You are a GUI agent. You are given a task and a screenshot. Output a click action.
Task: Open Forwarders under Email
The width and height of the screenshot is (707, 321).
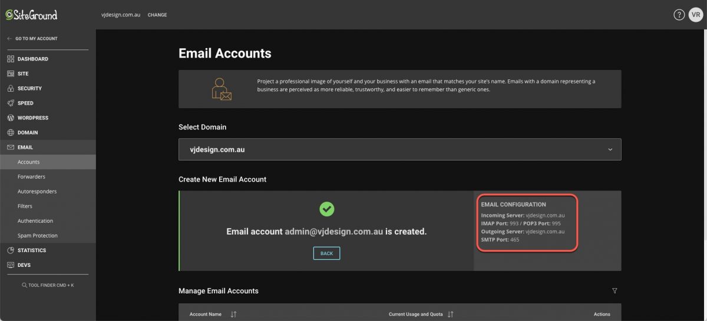click(x=31, y=176)
